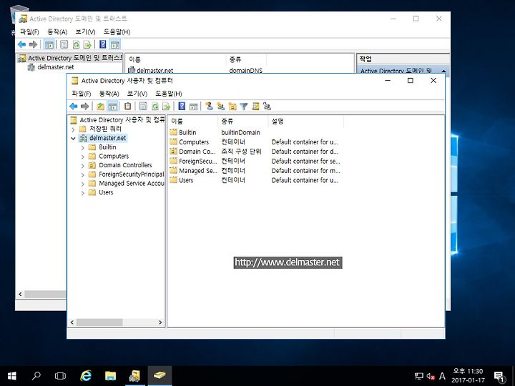Expand the 저장된 쿼리 tree node

(73, 129)
